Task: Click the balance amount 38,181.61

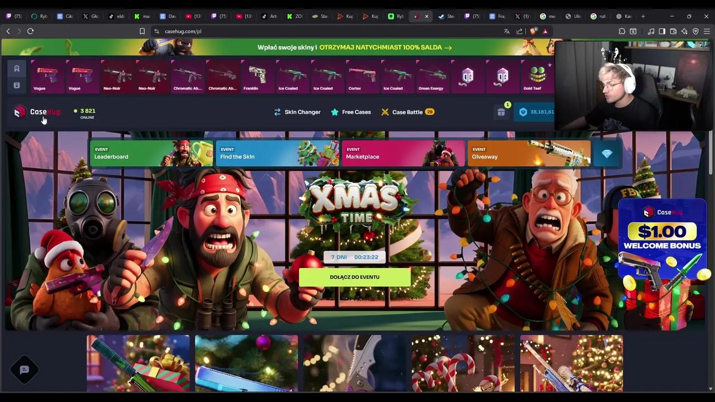Action: 542,112
